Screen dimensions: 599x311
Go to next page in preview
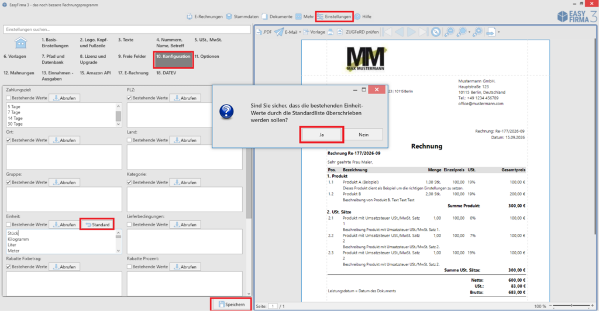pos(411,32)
